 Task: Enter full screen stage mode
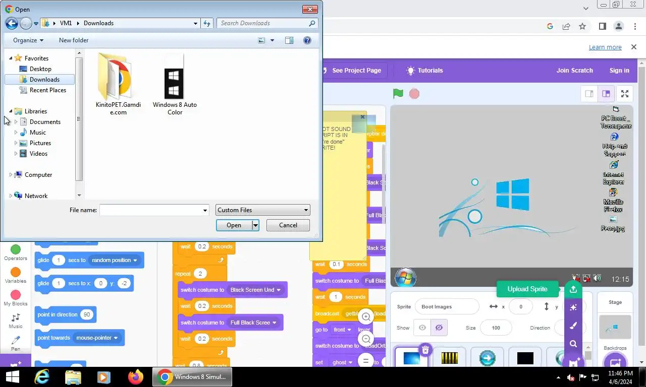625,94
